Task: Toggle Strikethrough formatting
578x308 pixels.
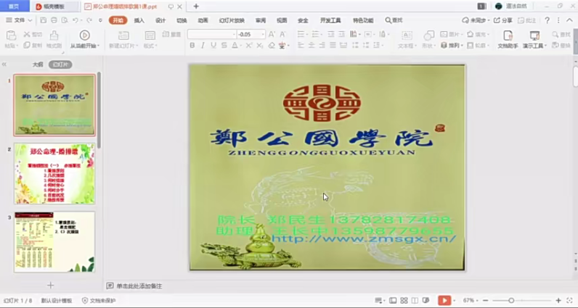Action: [x=224, y=45]
